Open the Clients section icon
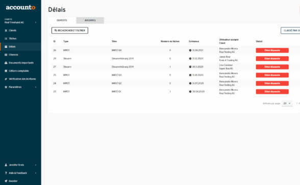Viewport: 300px width, 185px height. tap(6, 30)
